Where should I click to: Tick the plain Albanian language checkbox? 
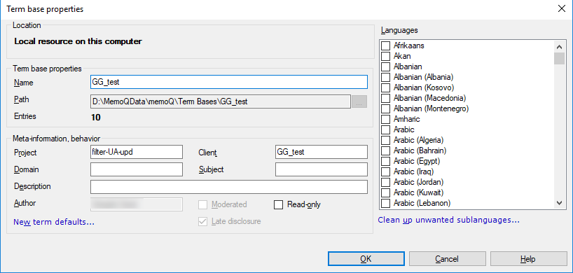pyautogui.click(x=385, y=66)
